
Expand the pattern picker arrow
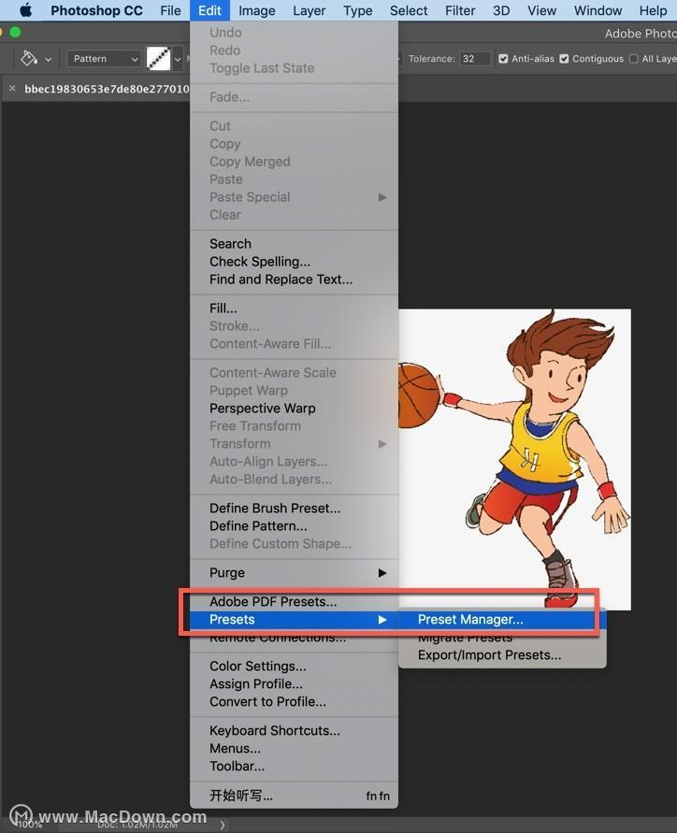click(x=178, y=59)
